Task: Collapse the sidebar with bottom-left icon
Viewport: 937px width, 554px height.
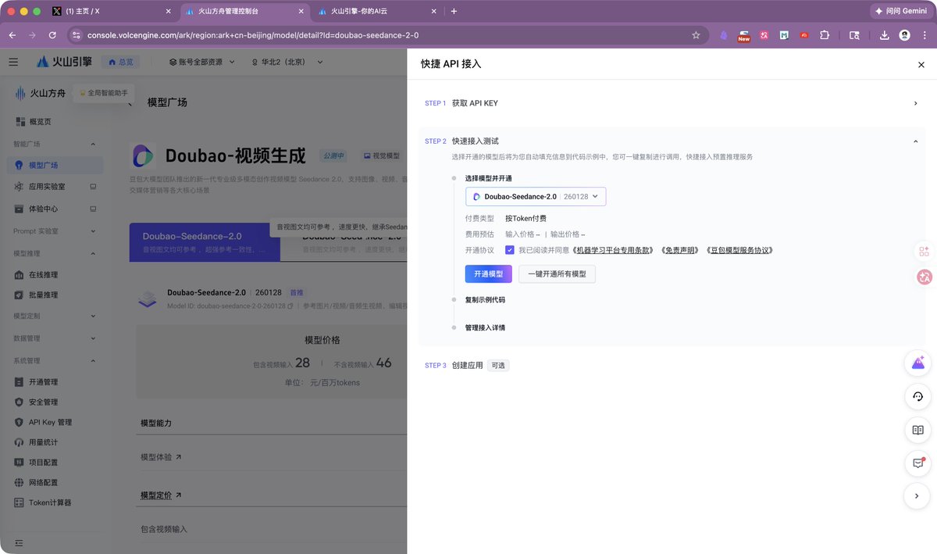Action: pos(19,543)
